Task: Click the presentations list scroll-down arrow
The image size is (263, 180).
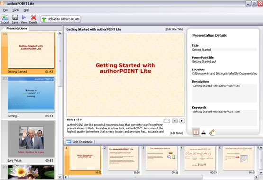Action: (x=60, y=177)
